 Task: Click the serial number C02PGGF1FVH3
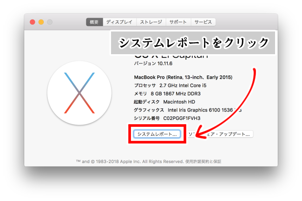click(x=182, y=118)
